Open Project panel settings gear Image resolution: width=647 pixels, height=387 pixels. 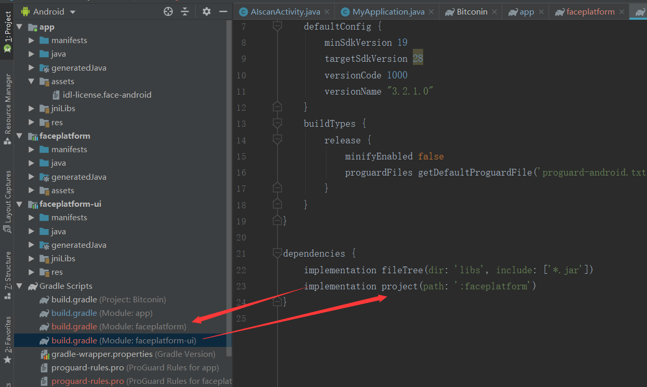point(207,11)
